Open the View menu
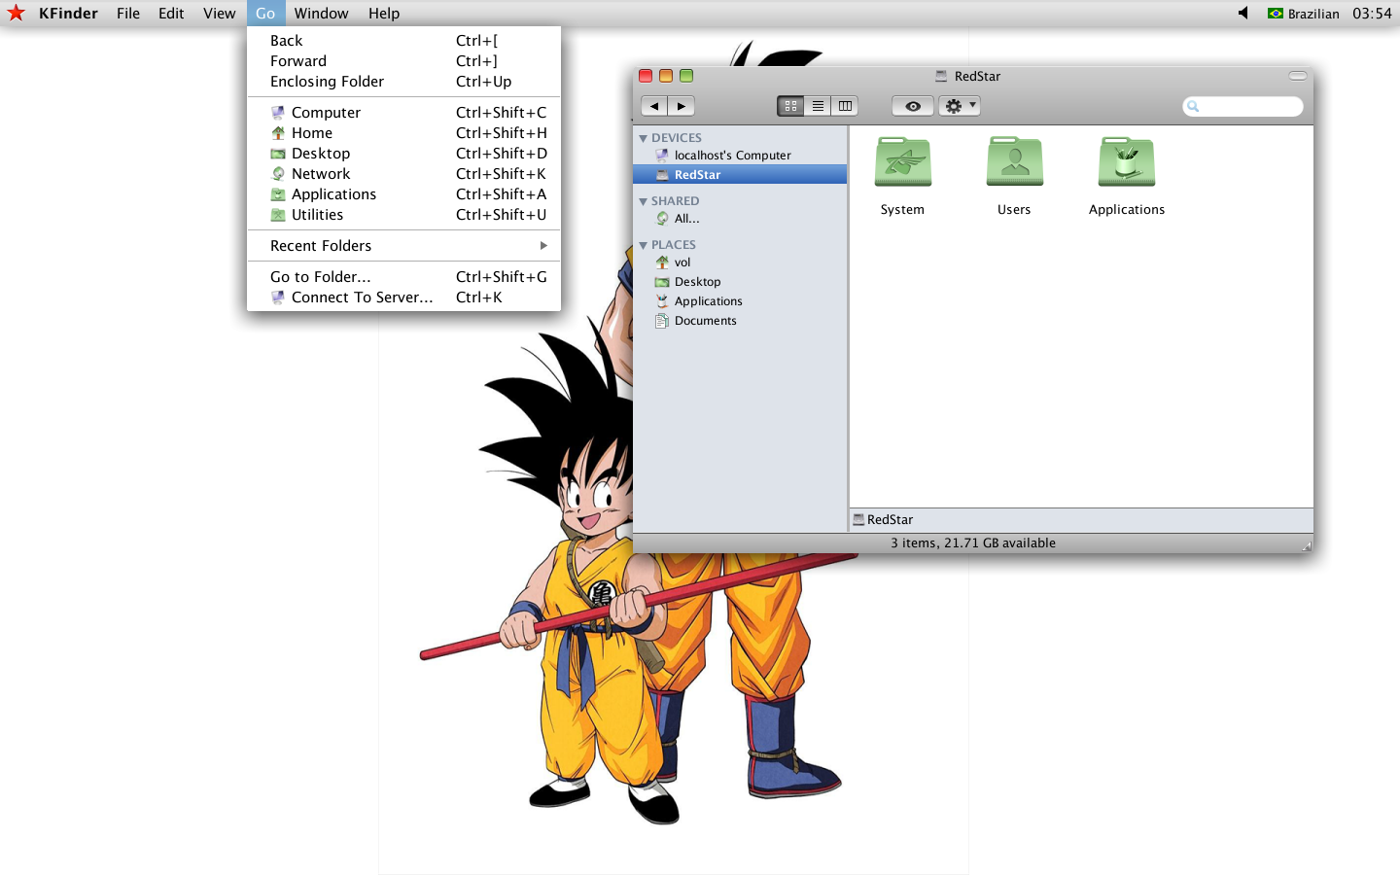The height and width of the screenshot is (875, 1400). pos(219,13)
